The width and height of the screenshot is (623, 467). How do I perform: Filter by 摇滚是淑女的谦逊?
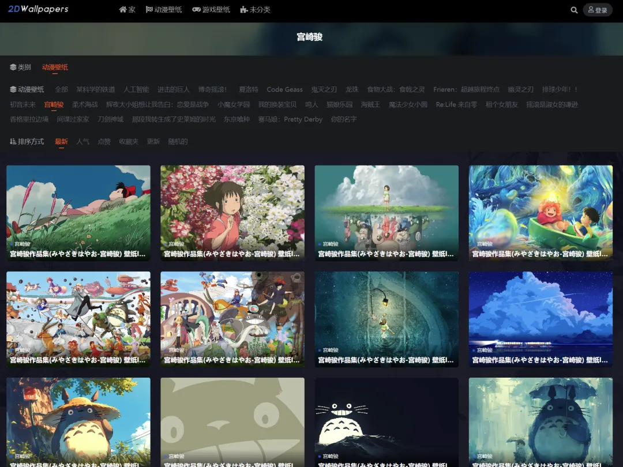click(552, 104)
